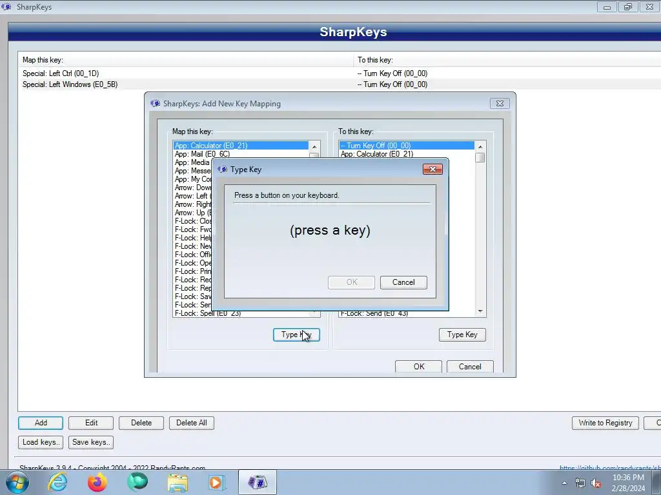Select the SharpKeys taskbar icon
The image size is (661, 495).
pyautogui.click(x=258, y=482)
